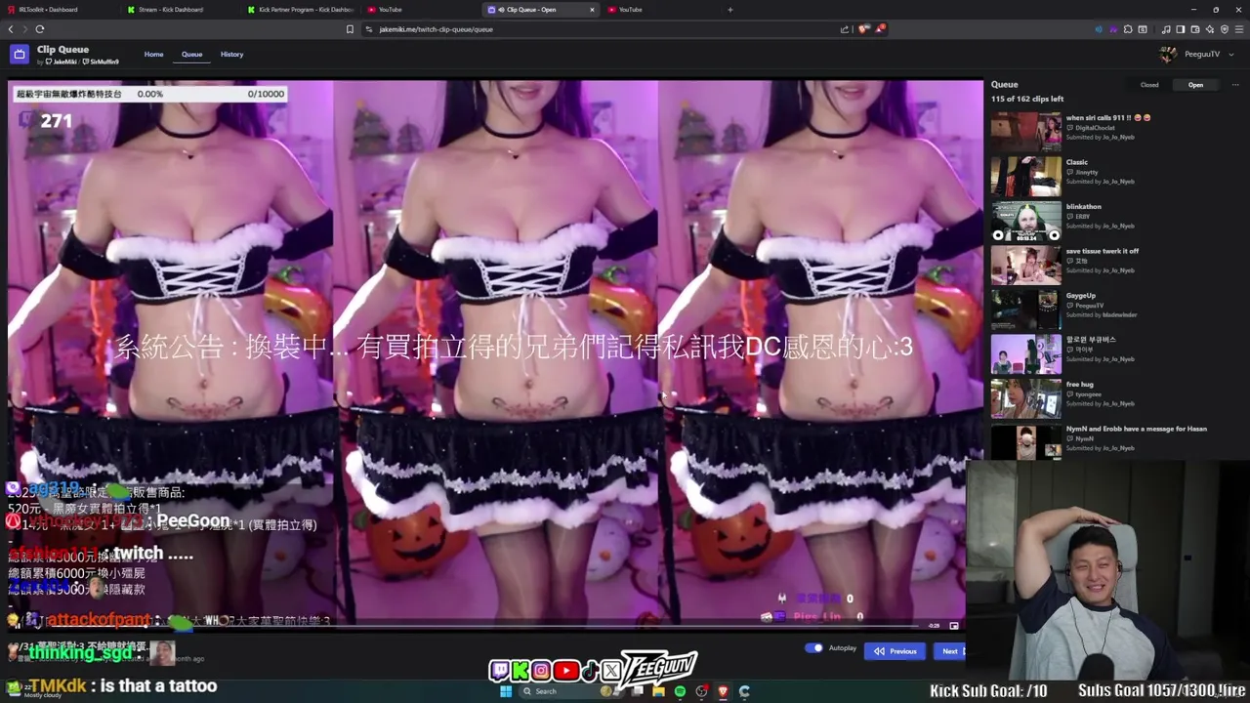Reload the page
Image resolution: width=1250 pixels, height=703 pixels.
pyautogui.click(x=40, y=29)
